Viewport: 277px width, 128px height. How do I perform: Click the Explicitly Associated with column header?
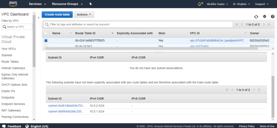(135, 33)
